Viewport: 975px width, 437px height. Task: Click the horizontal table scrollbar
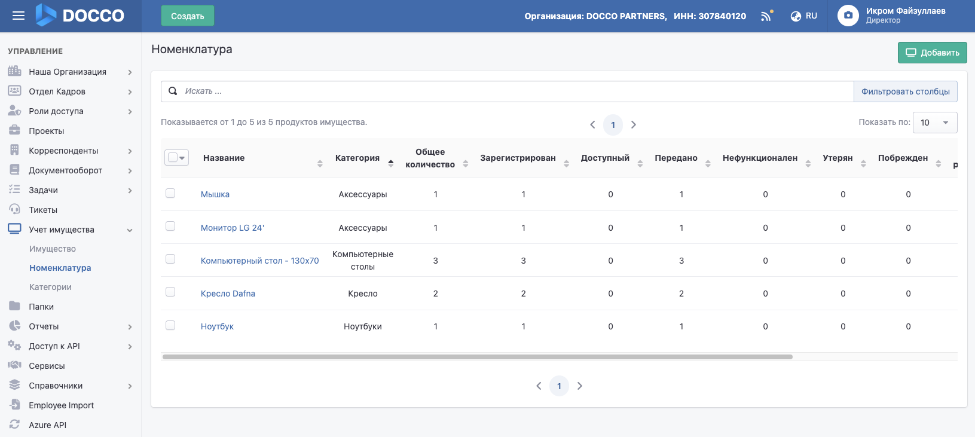[x=477, y=357]
